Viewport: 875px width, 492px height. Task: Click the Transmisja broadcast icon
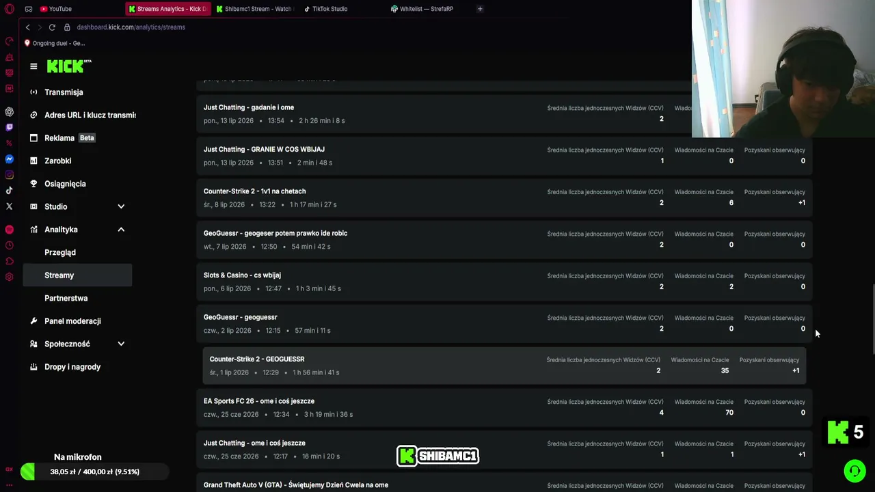[x=33, y=92]
